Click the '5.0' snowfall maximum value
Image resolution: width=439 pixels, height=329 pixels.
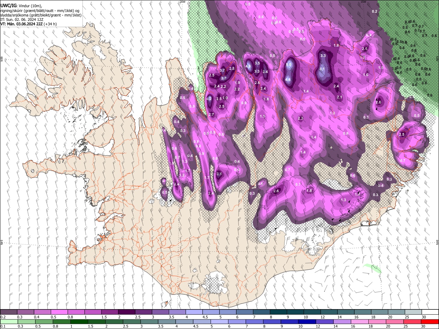tap(289, 64)
